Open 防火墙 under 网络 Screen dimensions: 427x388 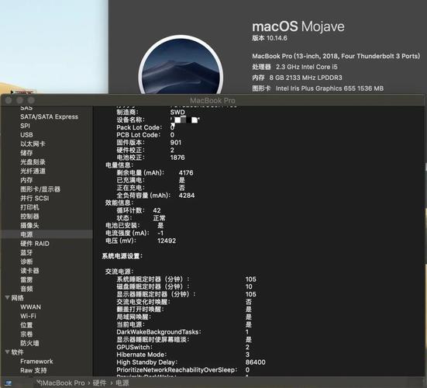29,343
